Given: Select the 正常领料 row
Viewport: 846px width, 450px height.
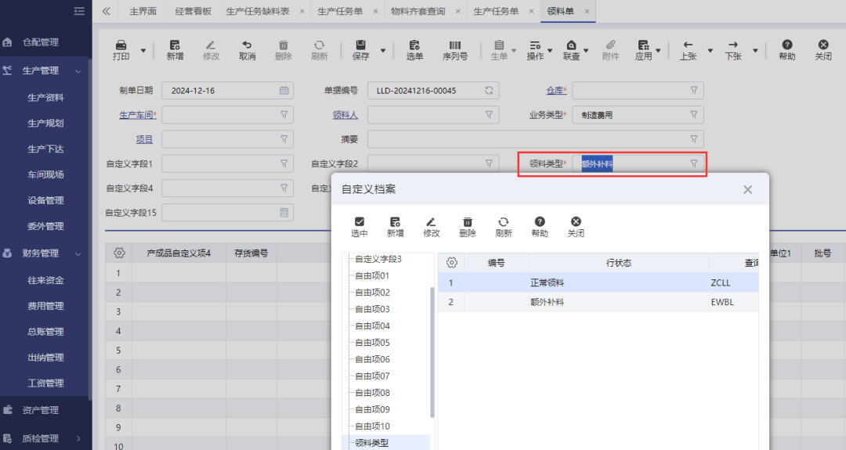Looking at the screenshot, I should point(598,283).
